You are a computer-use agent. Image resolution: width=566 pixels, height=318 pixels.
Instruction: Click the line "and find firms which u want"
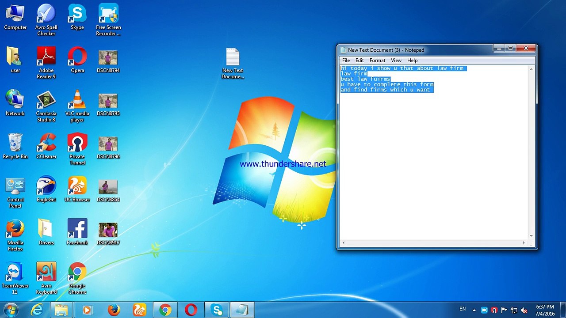tap(385, 90)
